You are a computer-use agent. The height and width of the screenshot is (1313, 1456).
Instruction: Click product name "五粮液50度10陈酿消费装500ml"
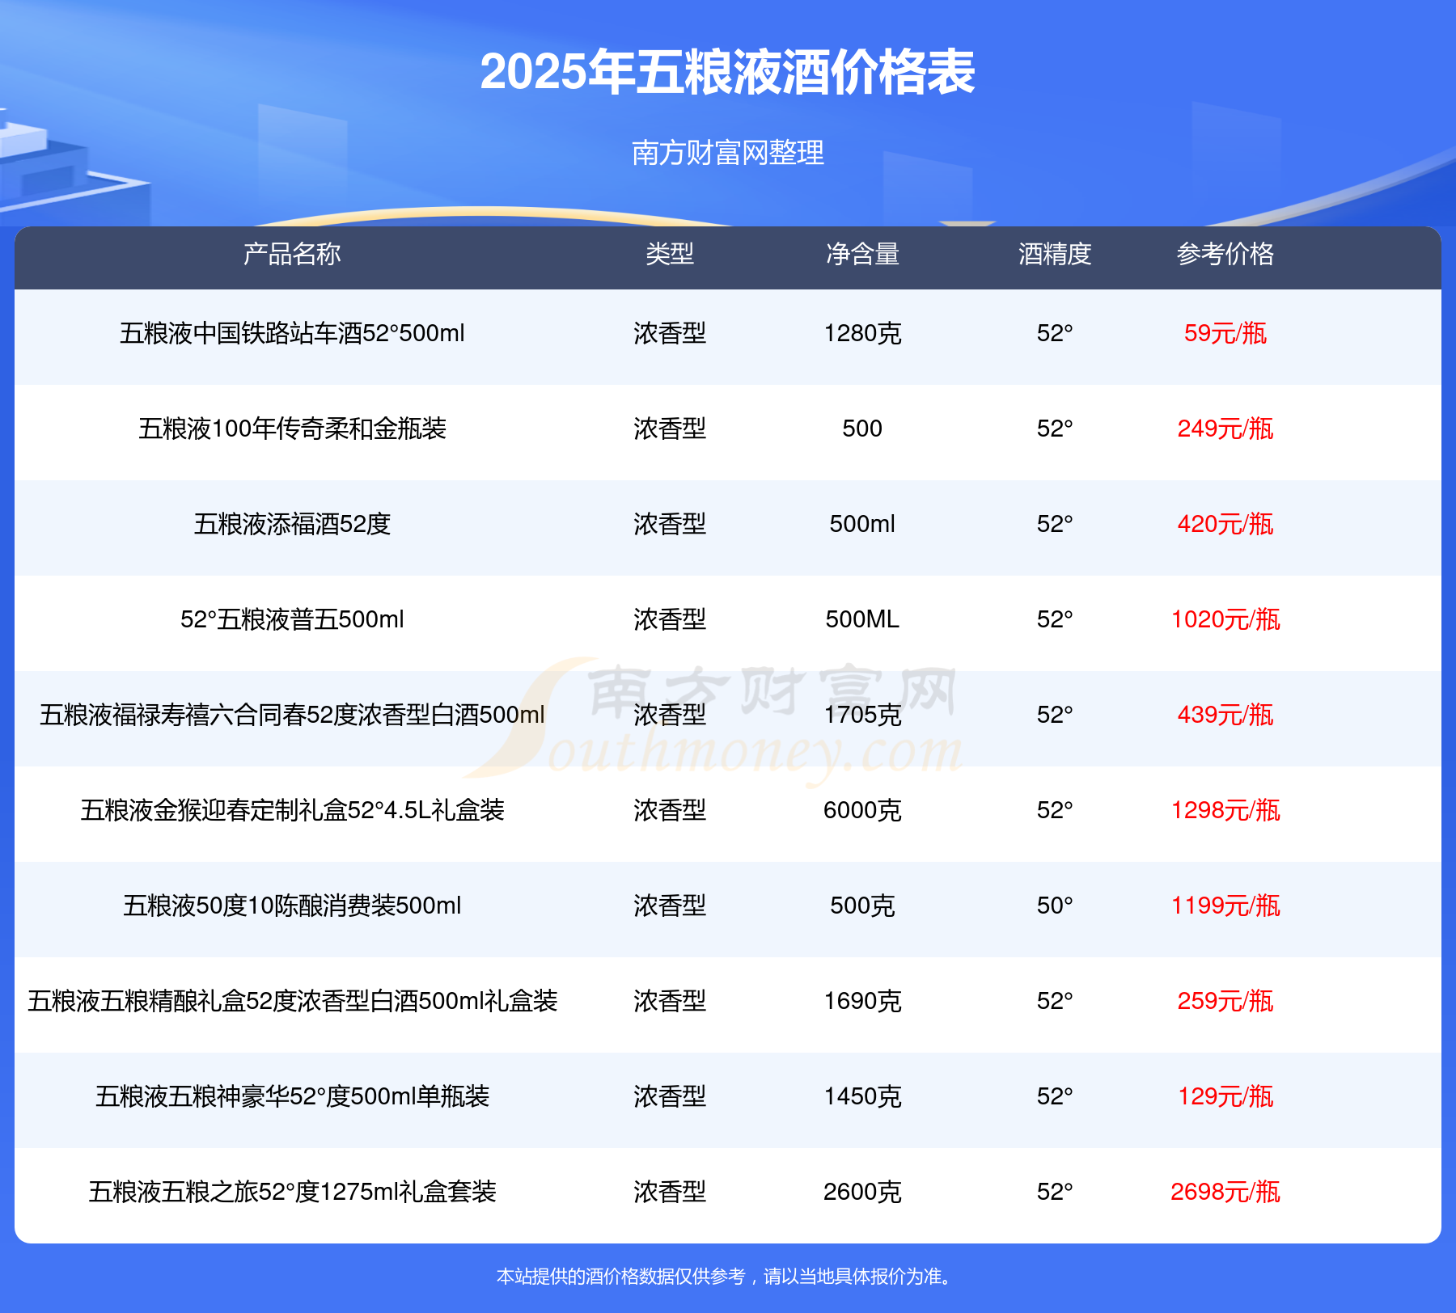[x=292, y=906]
